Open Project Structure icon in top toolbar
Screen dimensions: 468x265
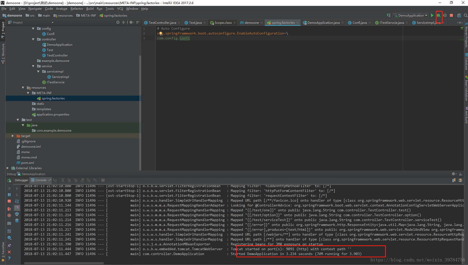[x=459, y=15]
